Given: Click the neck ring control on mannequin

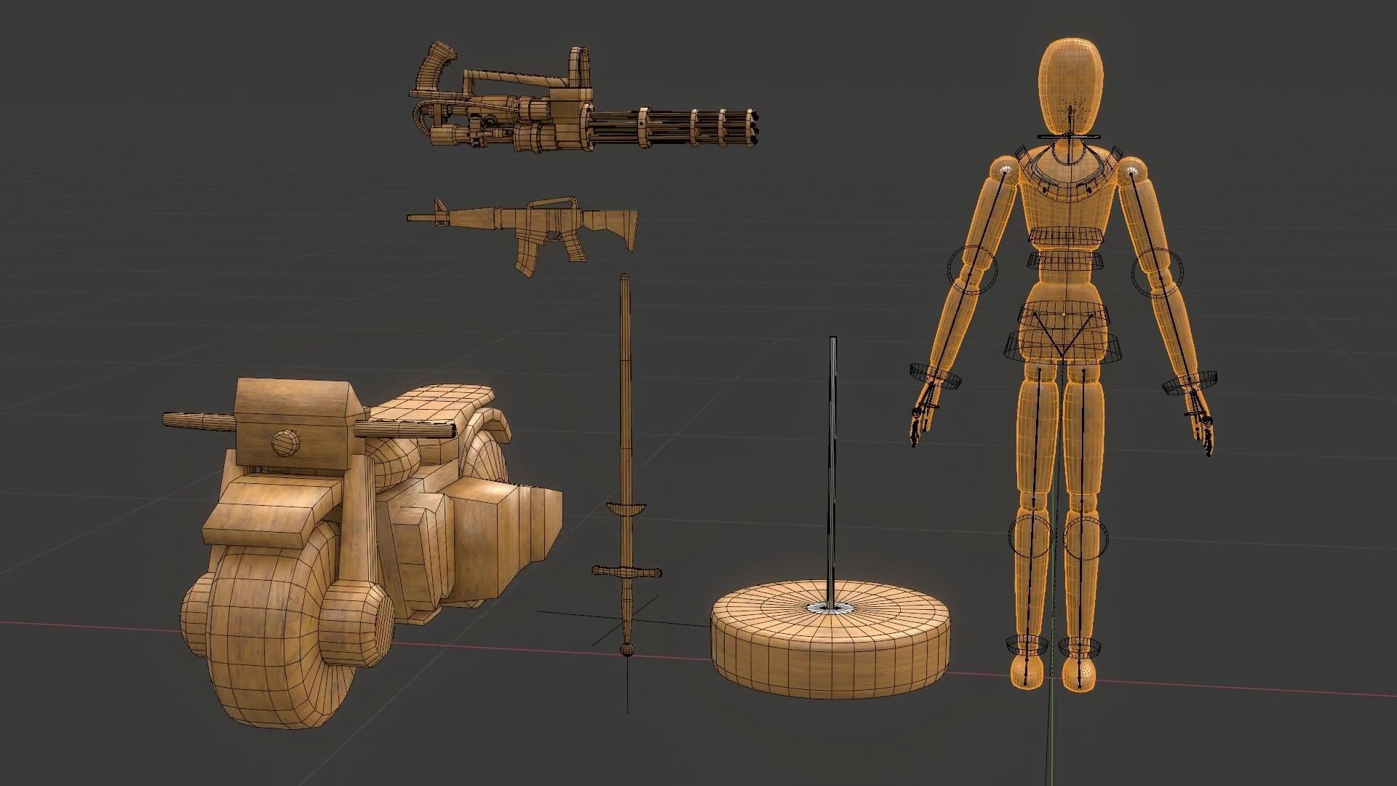Looking at the screenshot, I should 1070,136.
